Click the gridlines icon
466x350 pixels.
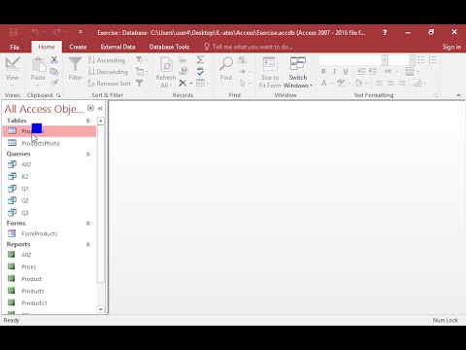click(x=410, y=71)
